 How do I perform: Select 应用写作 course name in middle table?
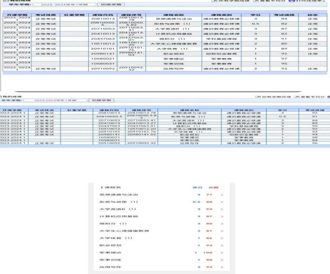tap(189, 143)
